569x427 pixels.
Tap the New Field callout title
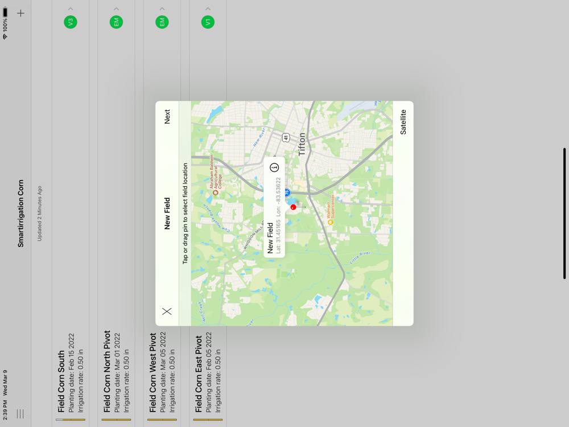270,238
